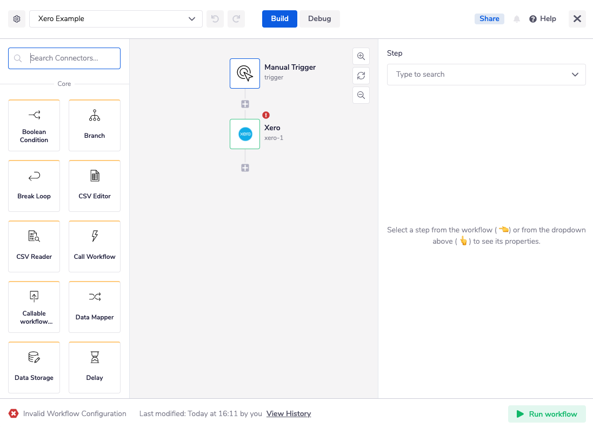
Task: Select the Call Workflow connector
Action: coord(94,246)
